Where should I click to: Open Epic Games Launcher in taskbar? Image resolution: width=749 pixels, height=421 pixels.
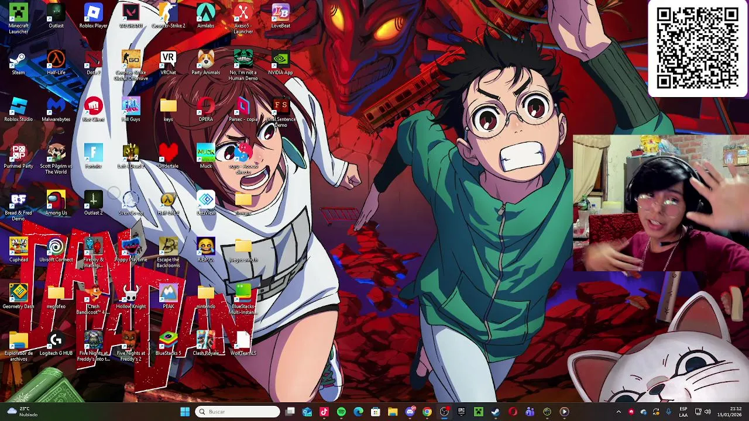tap(461, 412)
